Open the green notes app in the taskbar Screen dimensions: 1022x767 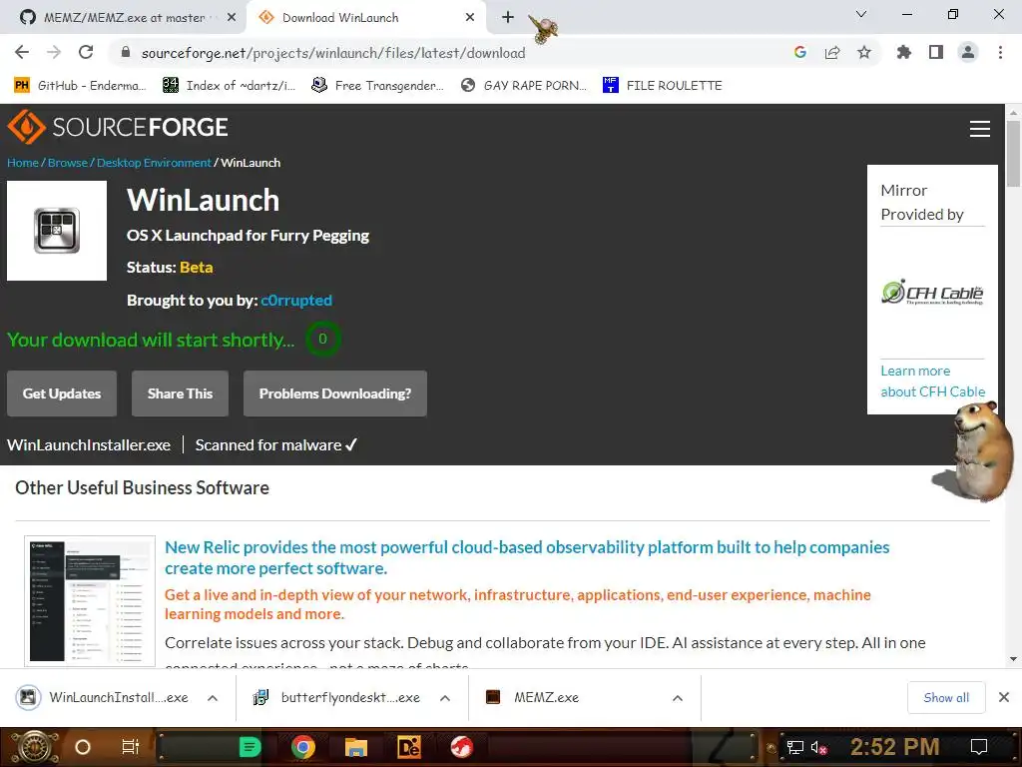[250, 747]
